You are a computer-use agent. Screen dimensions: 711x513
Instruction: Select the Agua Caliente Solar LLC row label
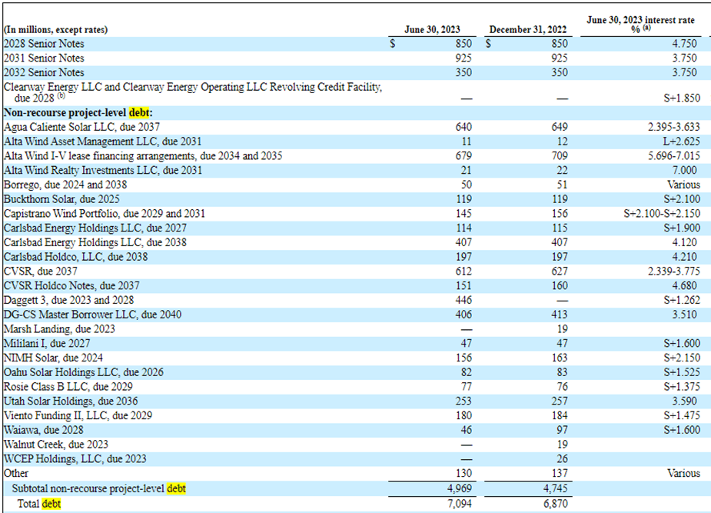[x=81, y=127]
